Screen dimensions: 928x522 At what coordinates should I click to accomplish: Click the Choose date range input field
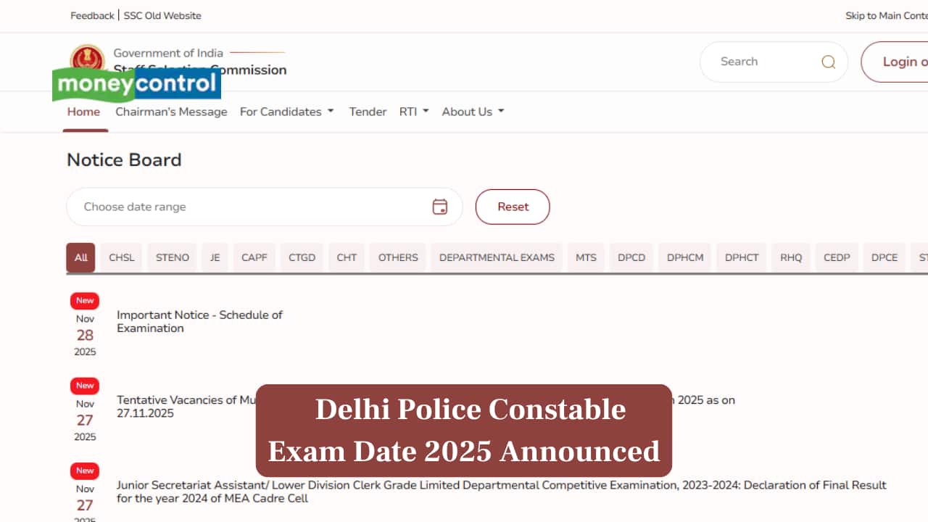217,207
